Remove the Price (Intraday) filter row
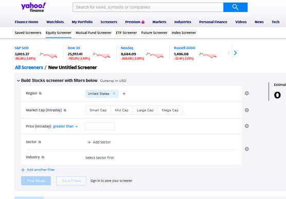 246,126
